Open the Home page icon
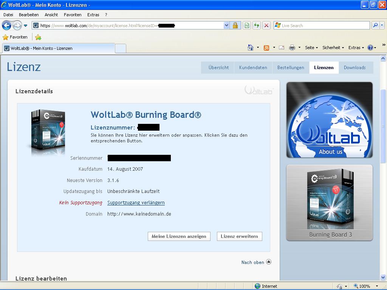This screenshot has width=387, height=290. point(250,48)
